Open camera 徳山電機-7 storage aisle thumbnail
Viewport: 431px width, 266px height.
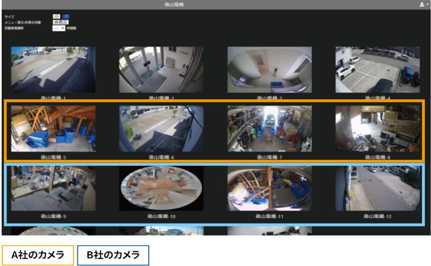(270, 129)
